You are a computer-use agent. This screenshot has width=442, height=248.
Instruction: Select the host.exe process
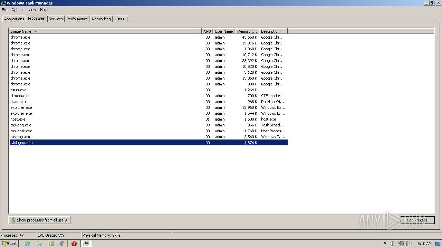click(x=148, y=119)
